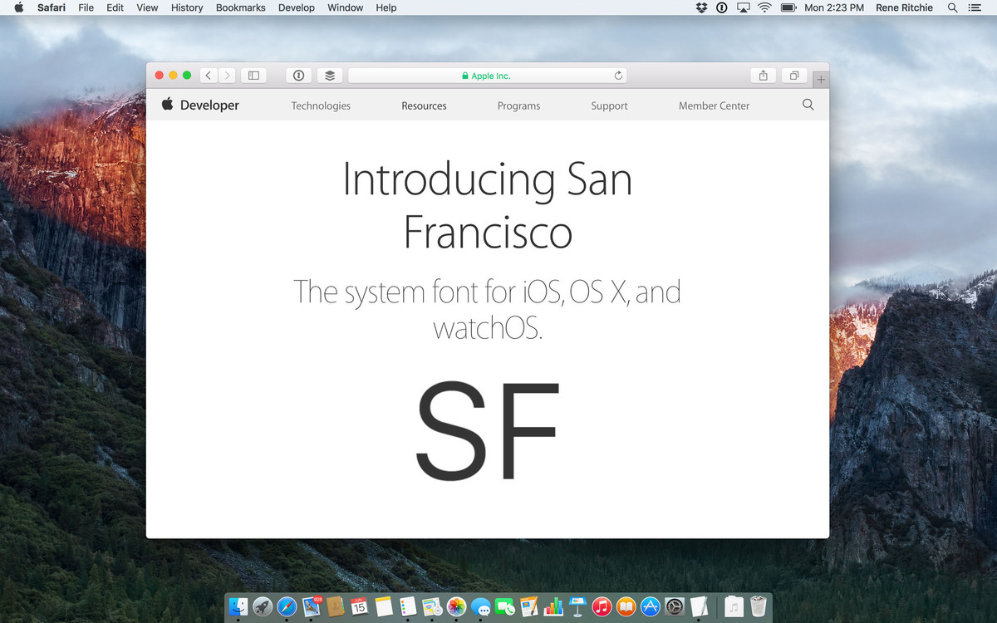Open Messages in the Dock
997x623 pixels.
pos(480,607)
